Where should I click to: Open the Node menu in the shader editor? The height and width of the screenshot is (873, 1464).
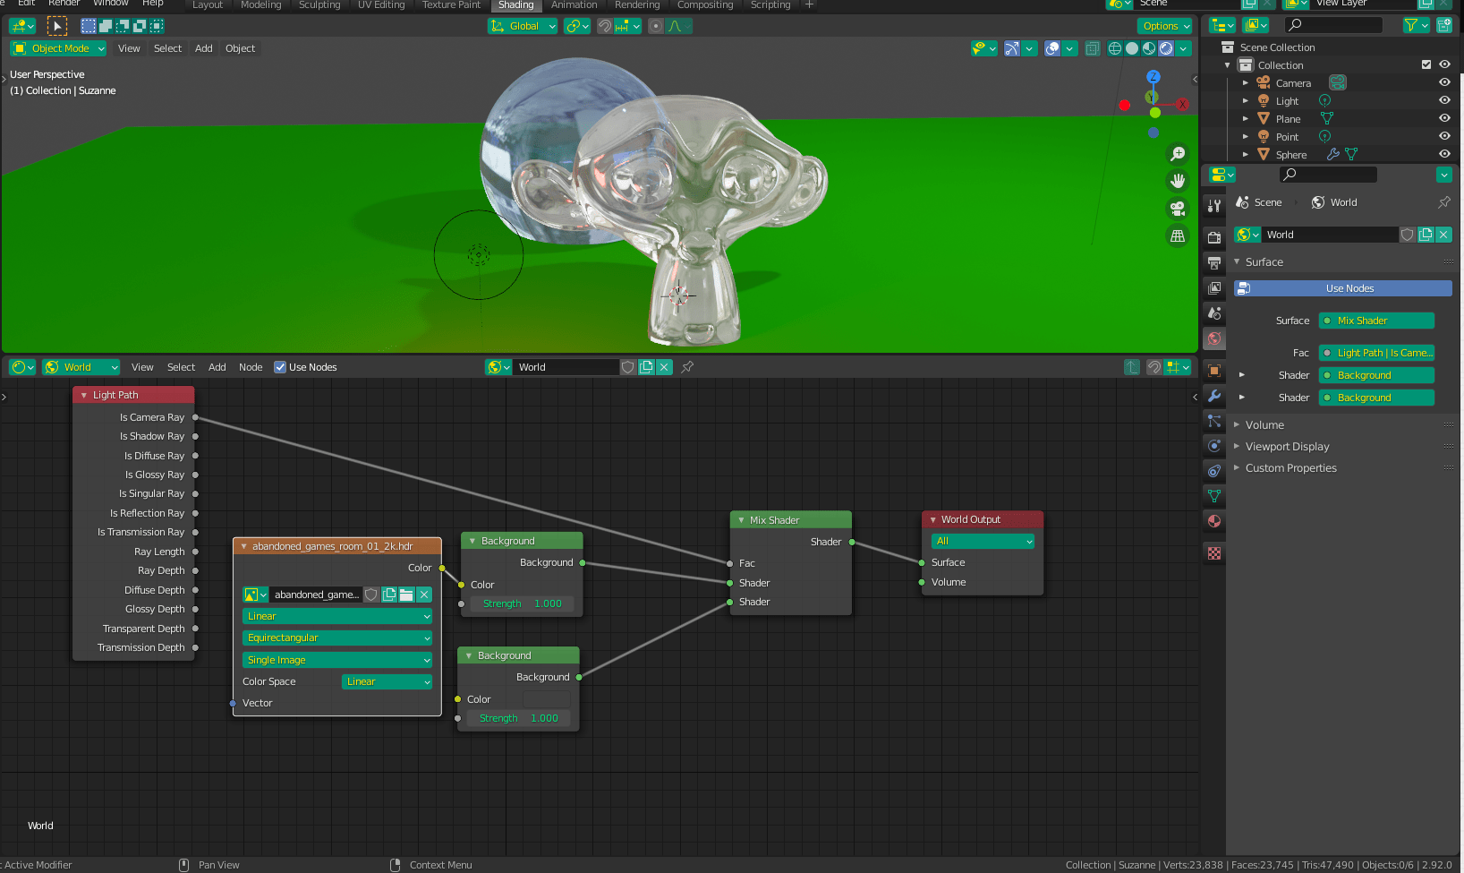(251, 367)
